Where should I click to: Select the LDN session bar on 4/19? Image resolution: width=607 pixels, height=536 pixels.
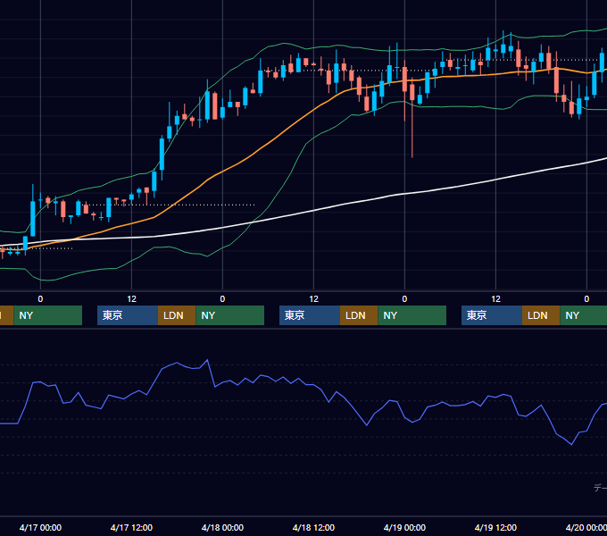click(541, 315)
